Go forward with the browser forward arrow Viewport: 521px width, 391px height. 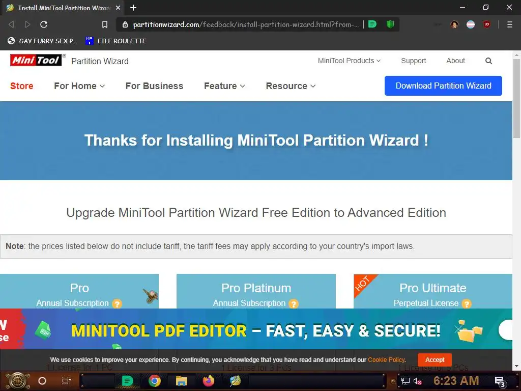[27, 24]
